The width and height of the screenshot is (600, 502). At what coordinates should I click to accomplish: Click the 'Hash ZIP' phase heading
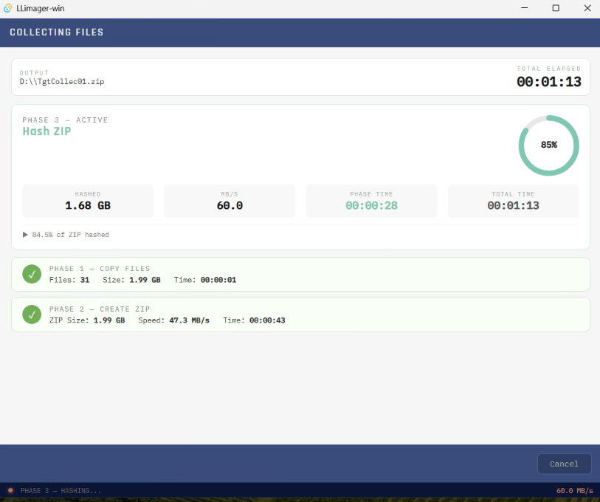click(46, 131)
